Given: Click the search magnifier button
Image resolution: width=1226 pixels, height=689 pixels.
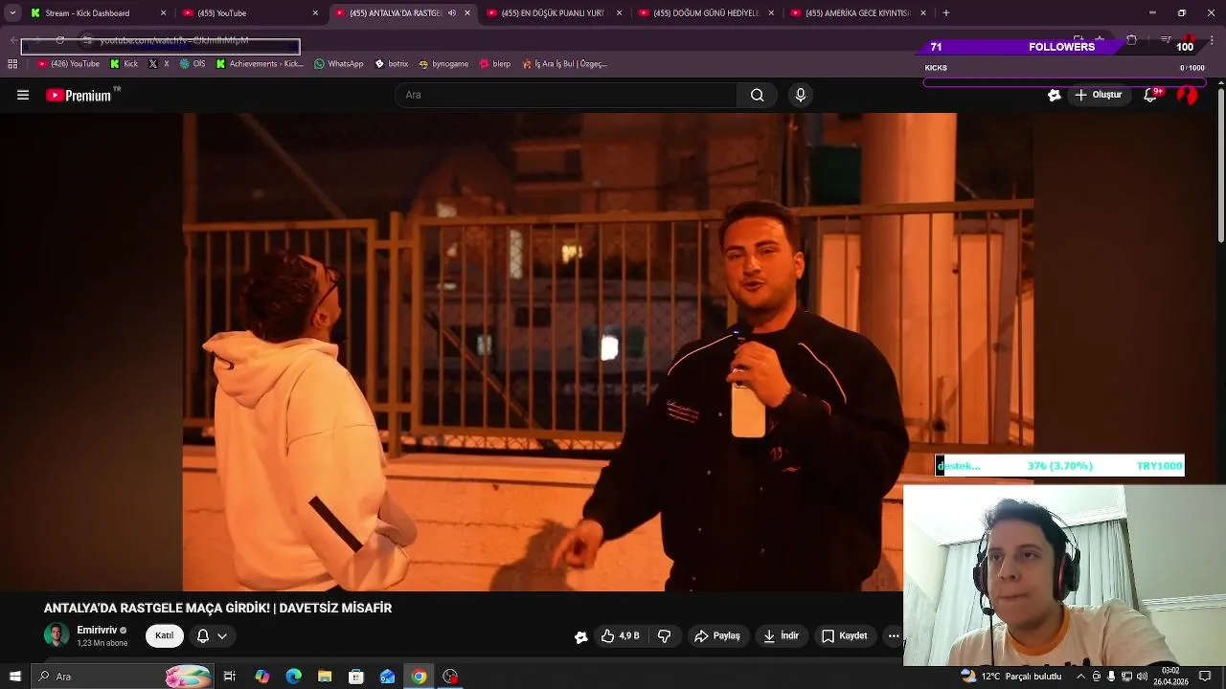Looking at the screenshot, I should click(757, 95).
